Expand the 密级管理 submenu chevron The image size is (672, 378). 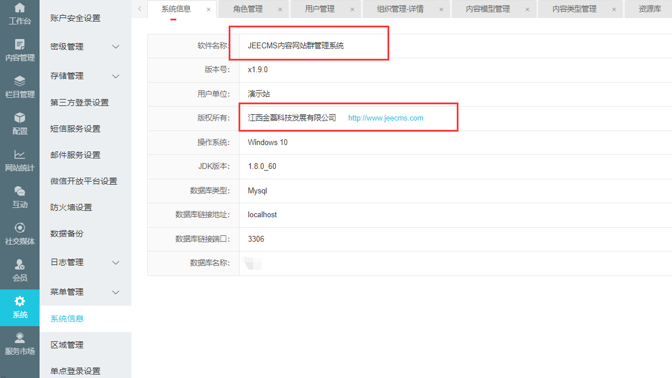point(116,47)
